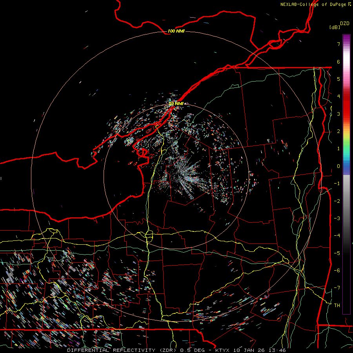
Task: Click the 50 NMI range ring label
Action: 176,104
